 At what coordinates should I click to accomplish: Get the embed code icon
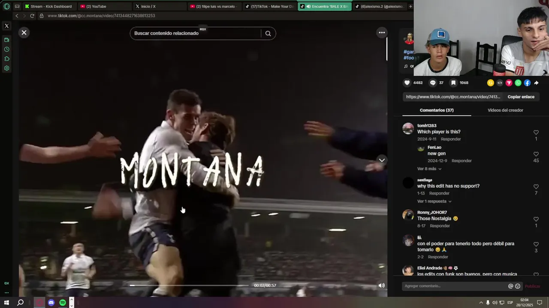pyautogui.click(x=500, y=83)
